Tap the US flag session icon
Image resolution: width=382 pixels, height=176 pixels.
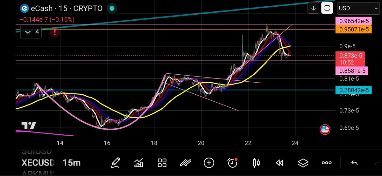pos(325,129)
